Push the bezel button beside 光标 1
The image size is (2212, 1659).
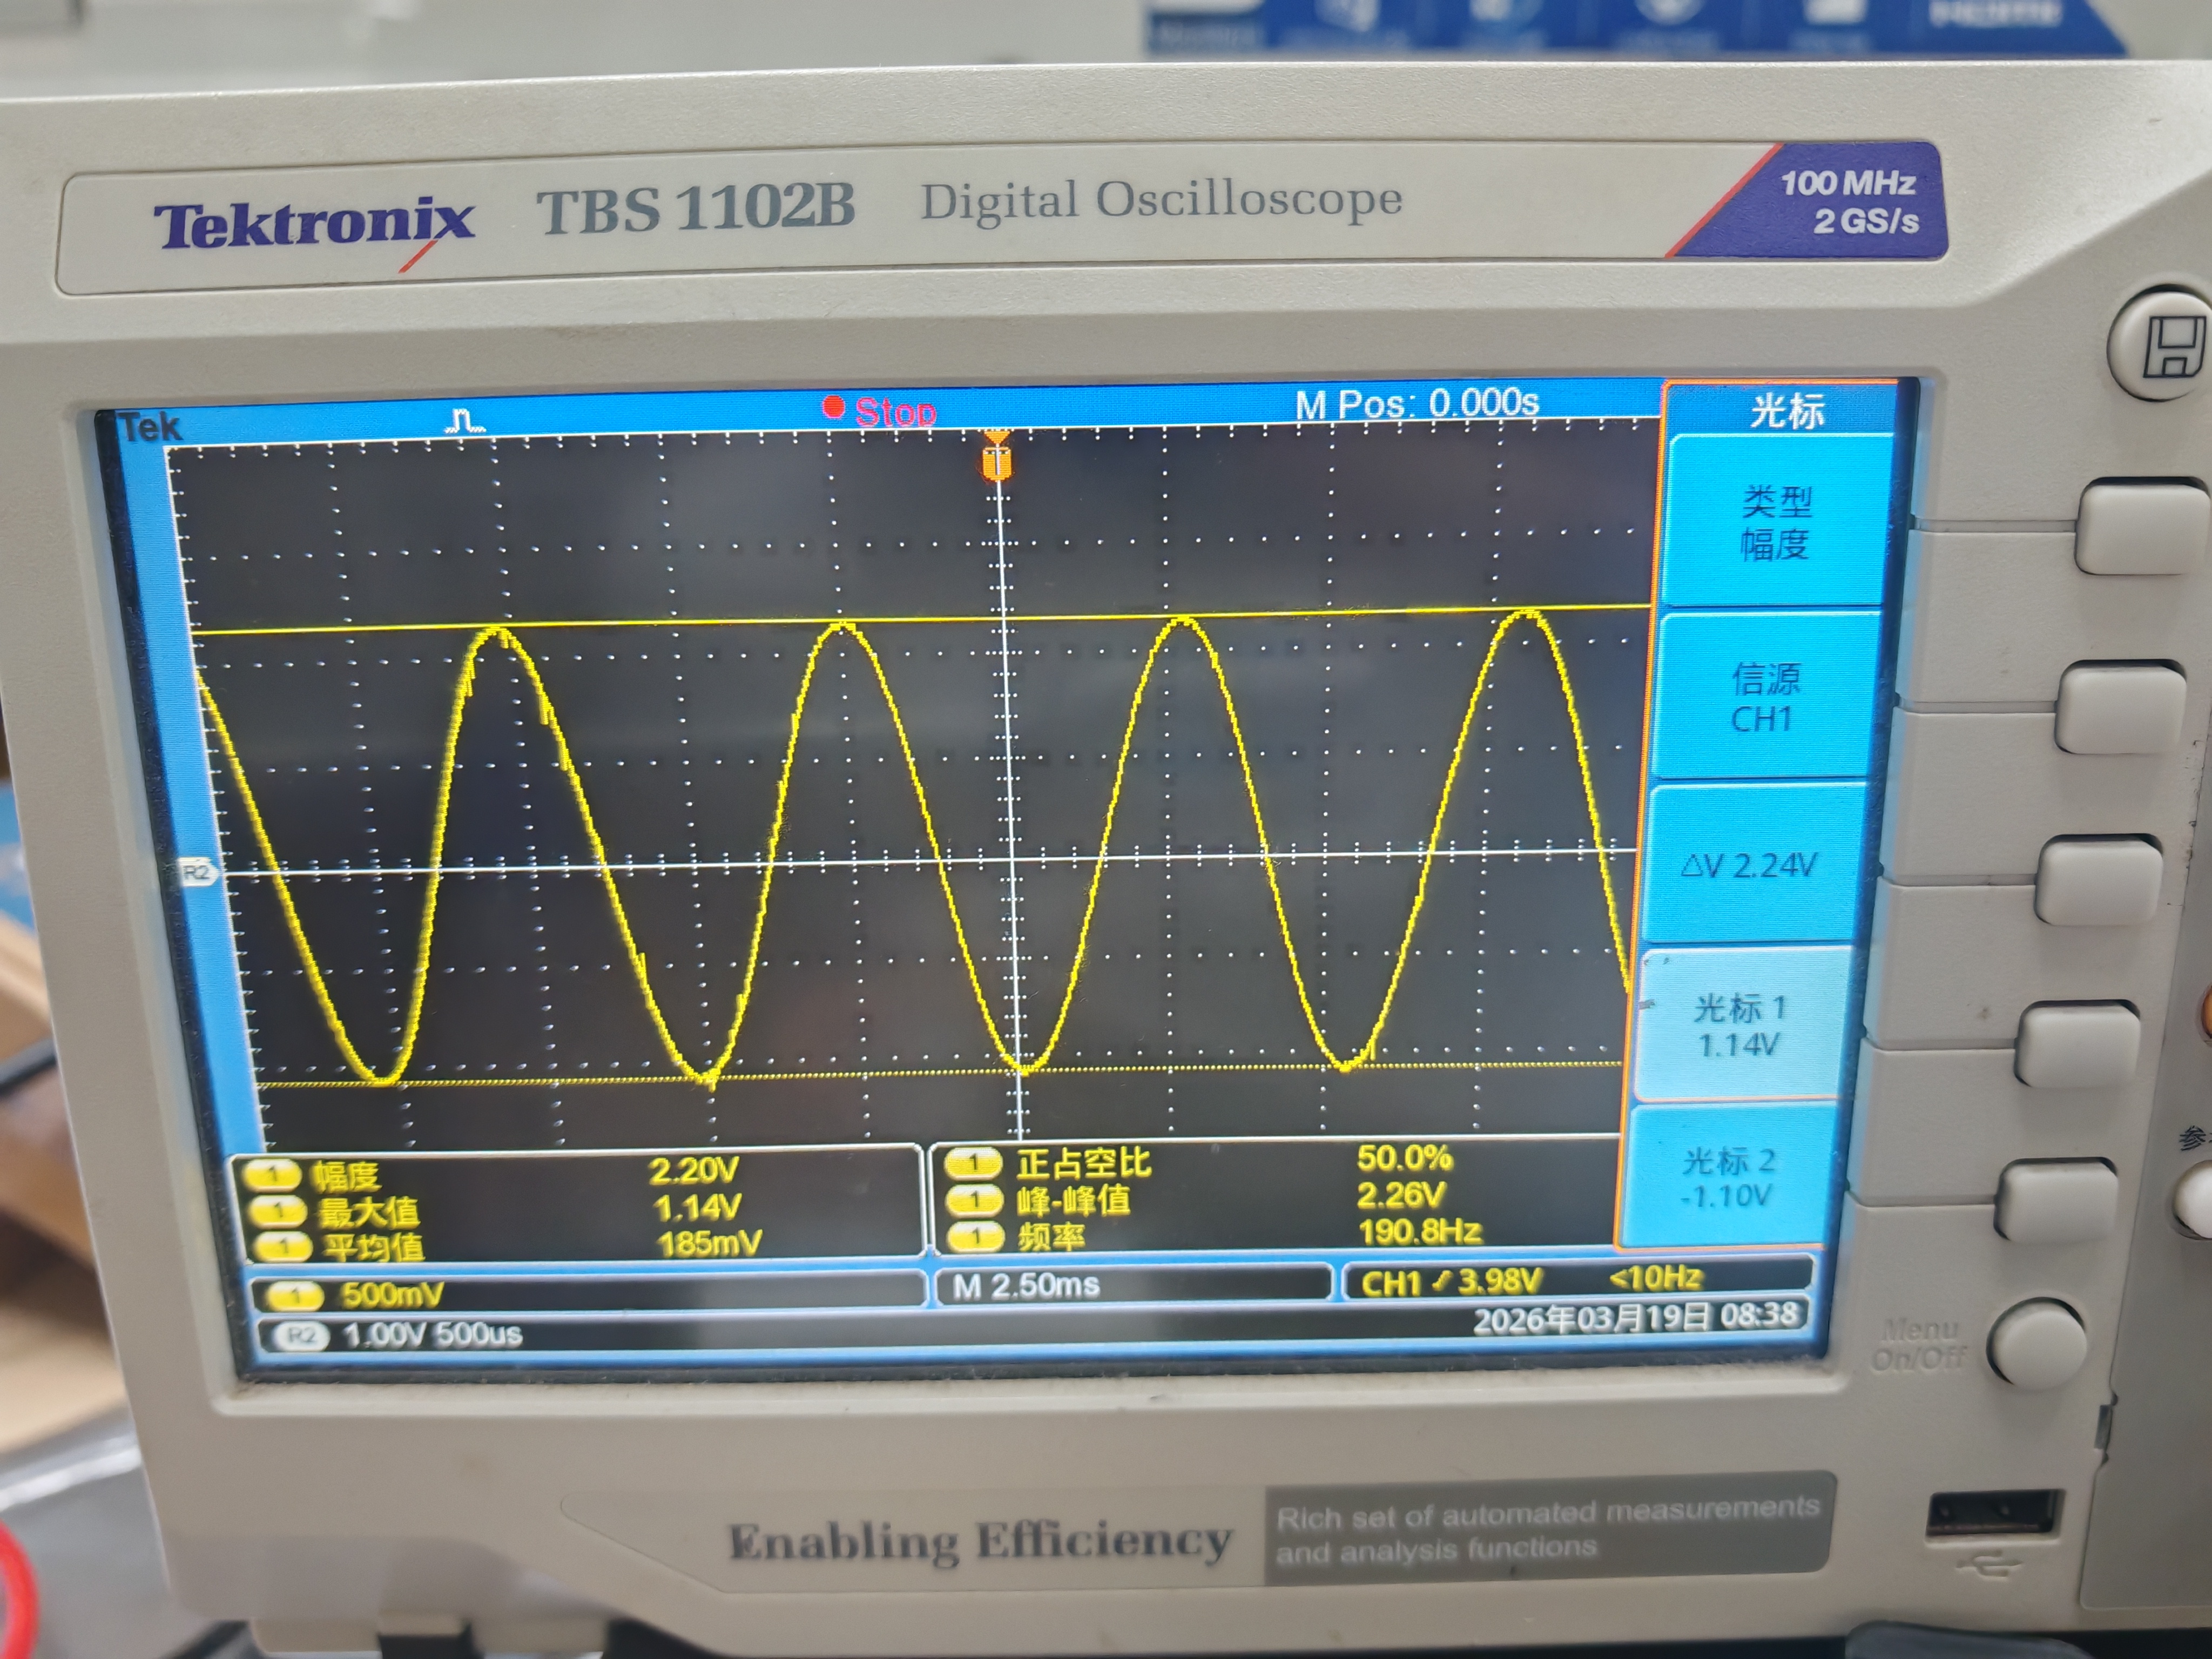tap(2076, 1045)
